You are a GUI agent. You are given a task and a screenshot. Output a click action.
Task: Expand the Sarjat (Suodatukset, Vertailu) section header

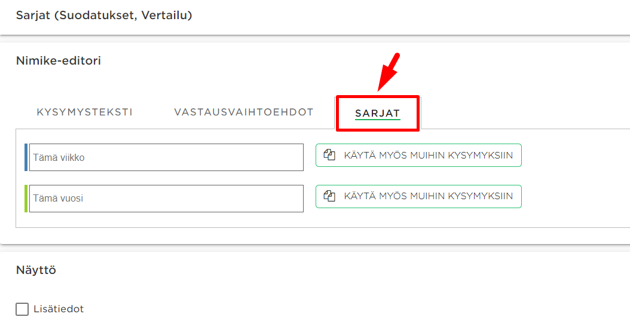coord(104,16)
